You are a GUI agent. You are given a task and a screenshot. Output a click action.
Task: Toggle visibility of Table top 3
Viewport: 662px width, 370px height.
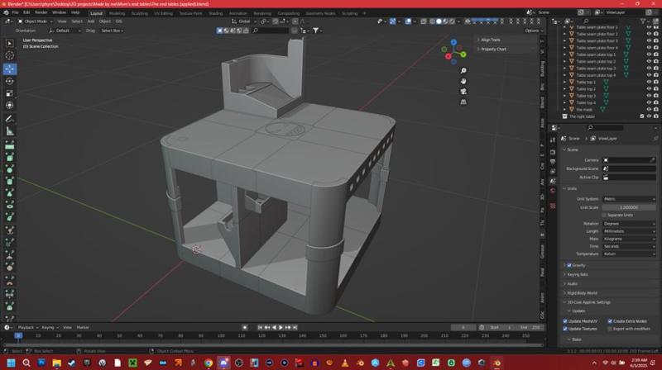(x=649, y=96)
